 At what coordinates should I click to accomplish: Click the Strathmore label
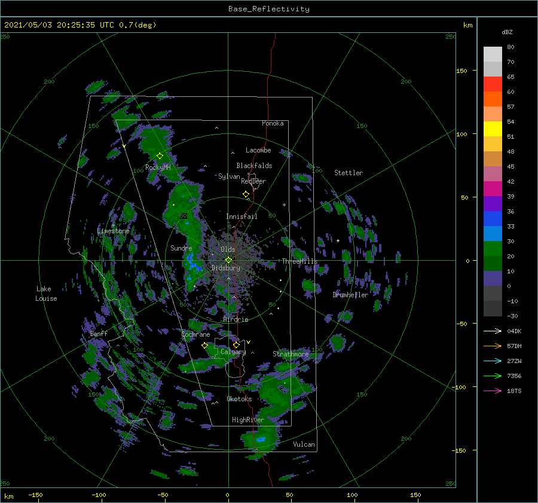291,353
